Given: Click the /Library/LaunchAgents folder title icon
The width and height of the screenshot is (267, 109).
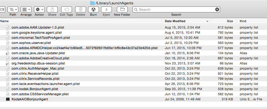Looking at the screenshot, I should click(92, 3).
